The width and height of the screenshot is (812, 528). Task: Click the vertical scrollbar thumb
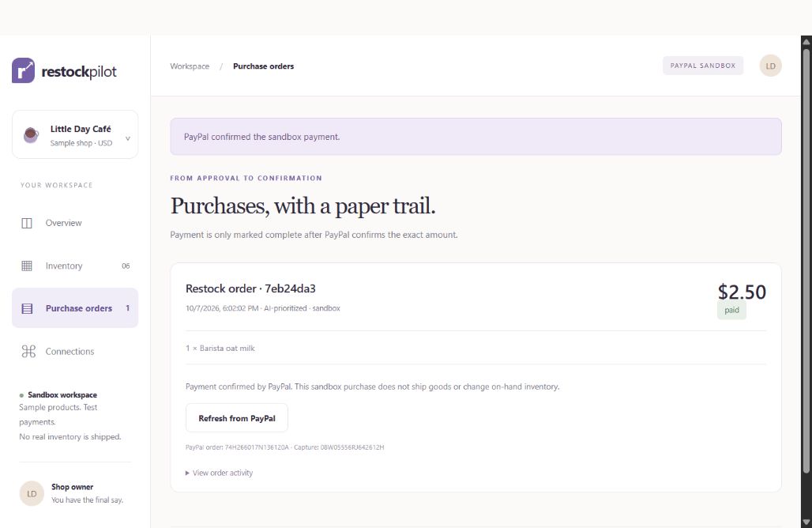pyautogui.click(x=806, y=259)
